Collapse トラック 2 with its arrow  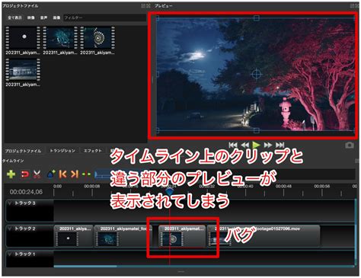coord(10,228)
